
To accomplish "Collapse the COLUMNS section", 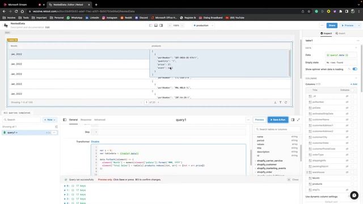I will (356, 78).
